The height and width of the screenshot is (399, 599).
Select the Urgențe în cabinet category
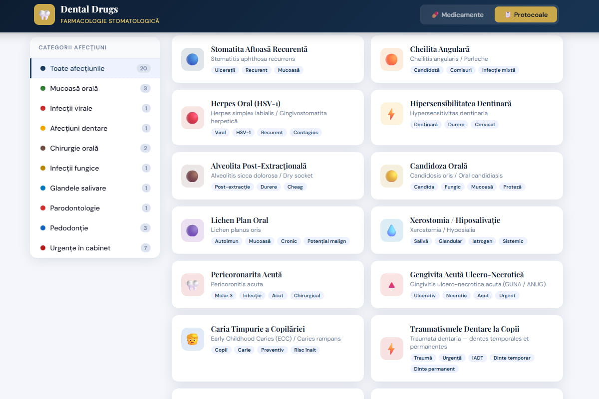[95, 248]
